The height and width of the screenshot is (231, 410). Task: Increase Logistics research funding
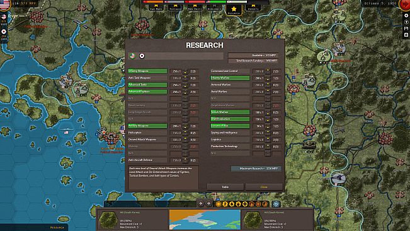point(268,138)
